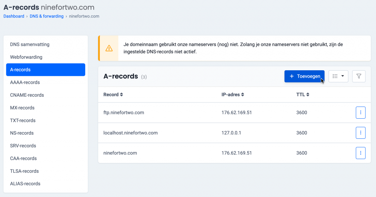Sort table by TTL column

pos(303,94)
